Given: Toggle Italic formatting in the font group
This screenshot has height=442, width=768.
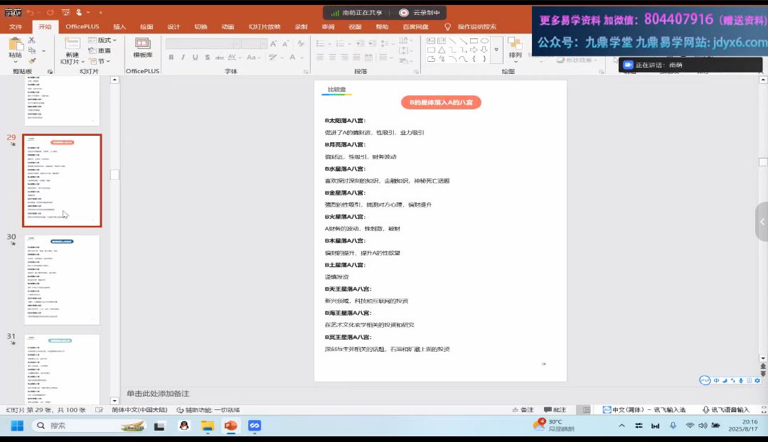Looking at the screenshot, I should [183, 58].
